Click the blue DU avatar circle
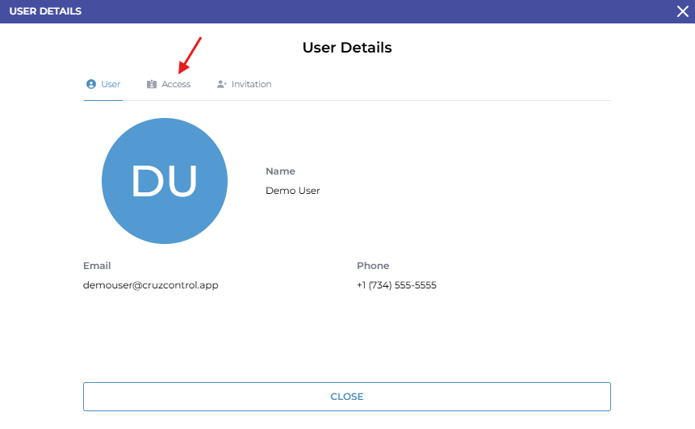 click(x=165, y=181)
